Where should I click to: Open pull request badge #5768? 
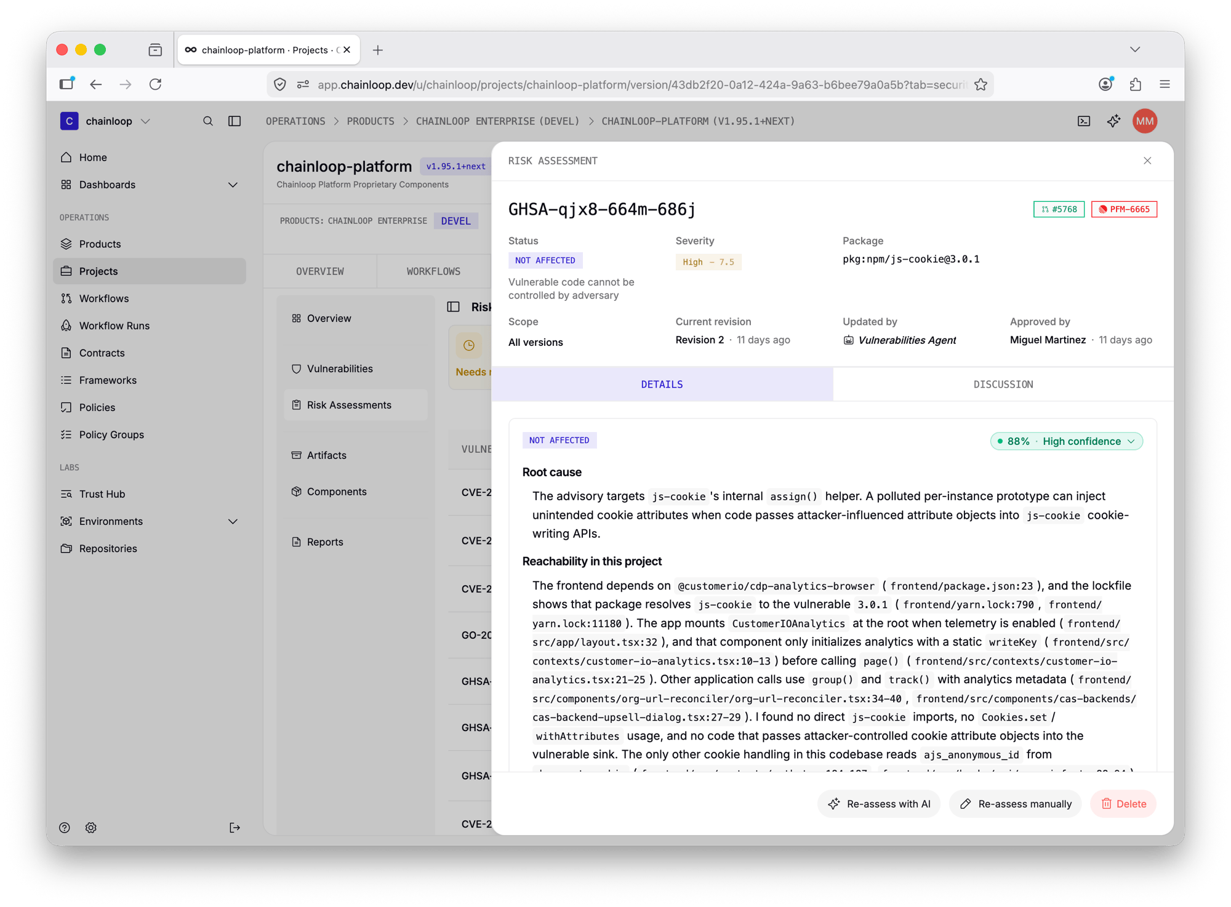click(1059, 209)
